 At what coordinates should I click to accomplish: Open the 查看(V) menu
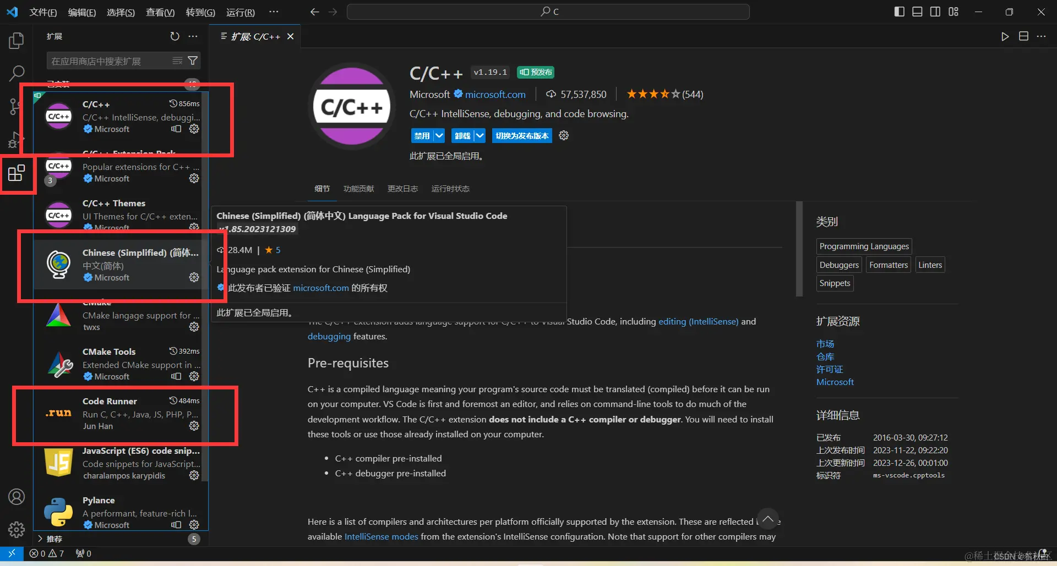click(x=160, y=12)
